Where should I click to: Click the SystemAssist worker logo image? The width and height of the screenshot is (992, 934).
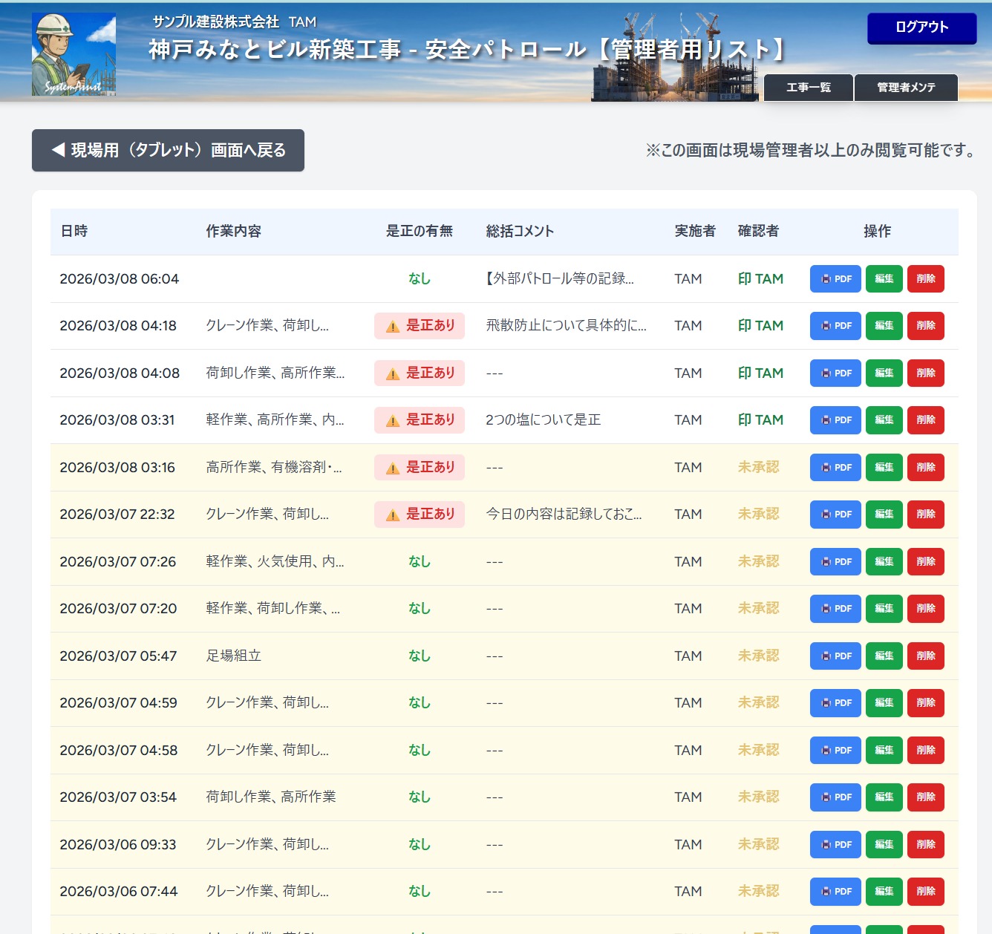[74, 54]
